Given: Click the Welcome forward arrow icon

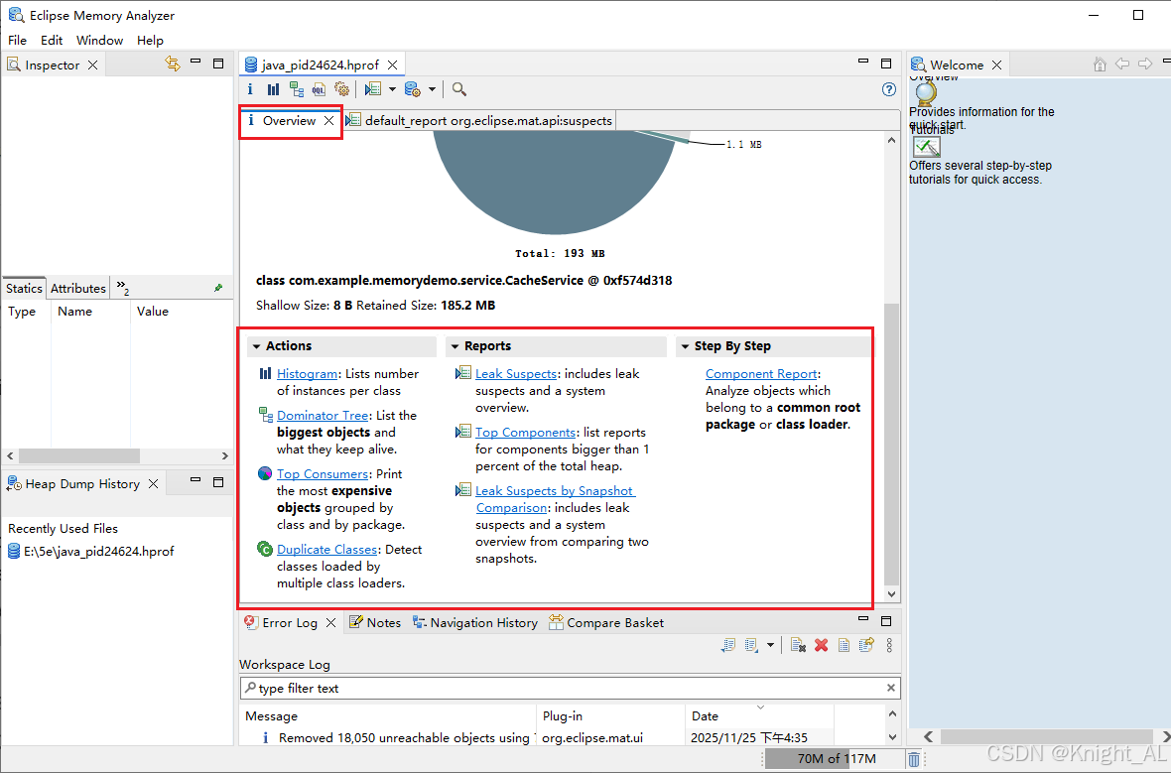Looking at the screenshot, I should click(1145, 64).
